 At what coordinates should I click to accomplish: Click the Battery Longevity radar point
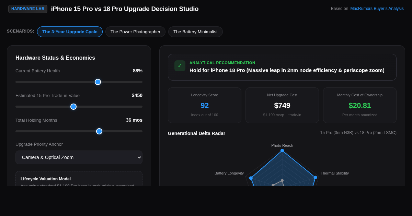click(251, 178)
